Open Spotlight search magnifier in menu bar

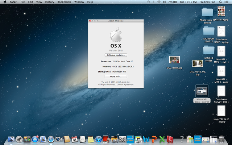click(x=220, y=2)
